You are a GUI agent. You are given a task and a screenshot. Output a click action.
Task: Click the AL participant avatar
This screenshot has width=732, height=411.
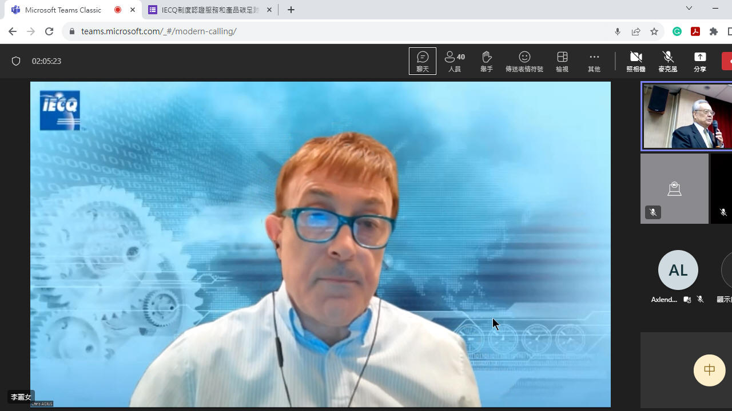click(x=678, y=270)
